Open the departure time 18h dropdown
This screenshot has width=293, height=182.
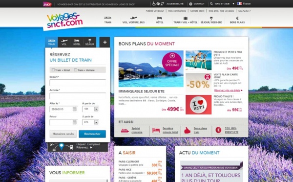pos(90,109)
